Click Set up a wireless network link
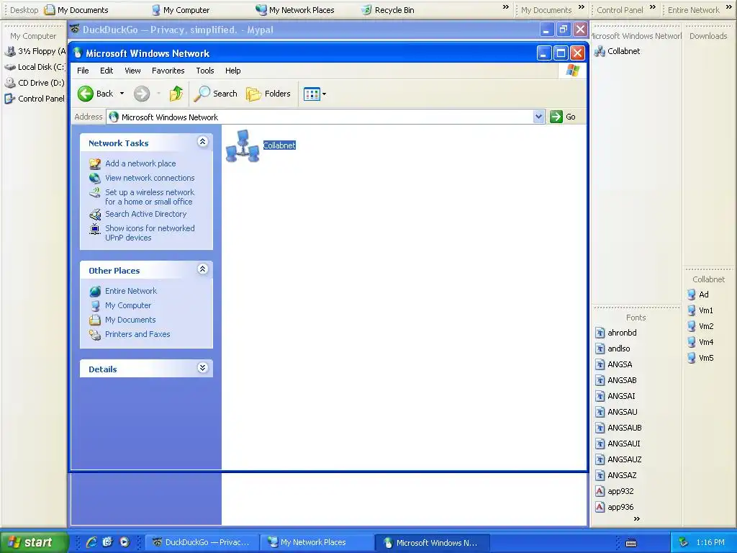This screenshot has height=553, width=737. 150,197
